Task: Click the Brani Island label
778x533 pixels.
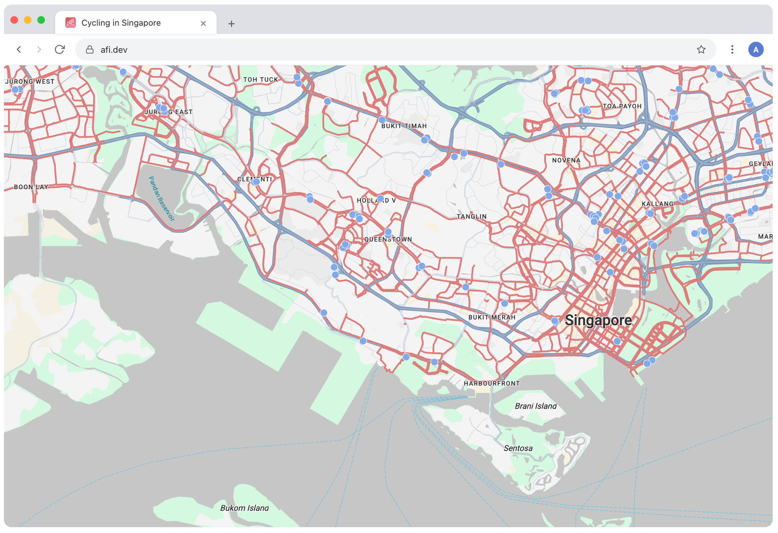Action: pos(536,406)
